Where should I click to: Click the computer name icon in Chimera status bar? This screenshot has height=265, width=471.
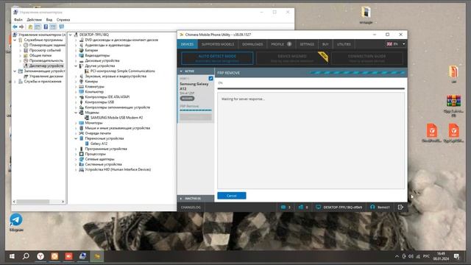319,207
